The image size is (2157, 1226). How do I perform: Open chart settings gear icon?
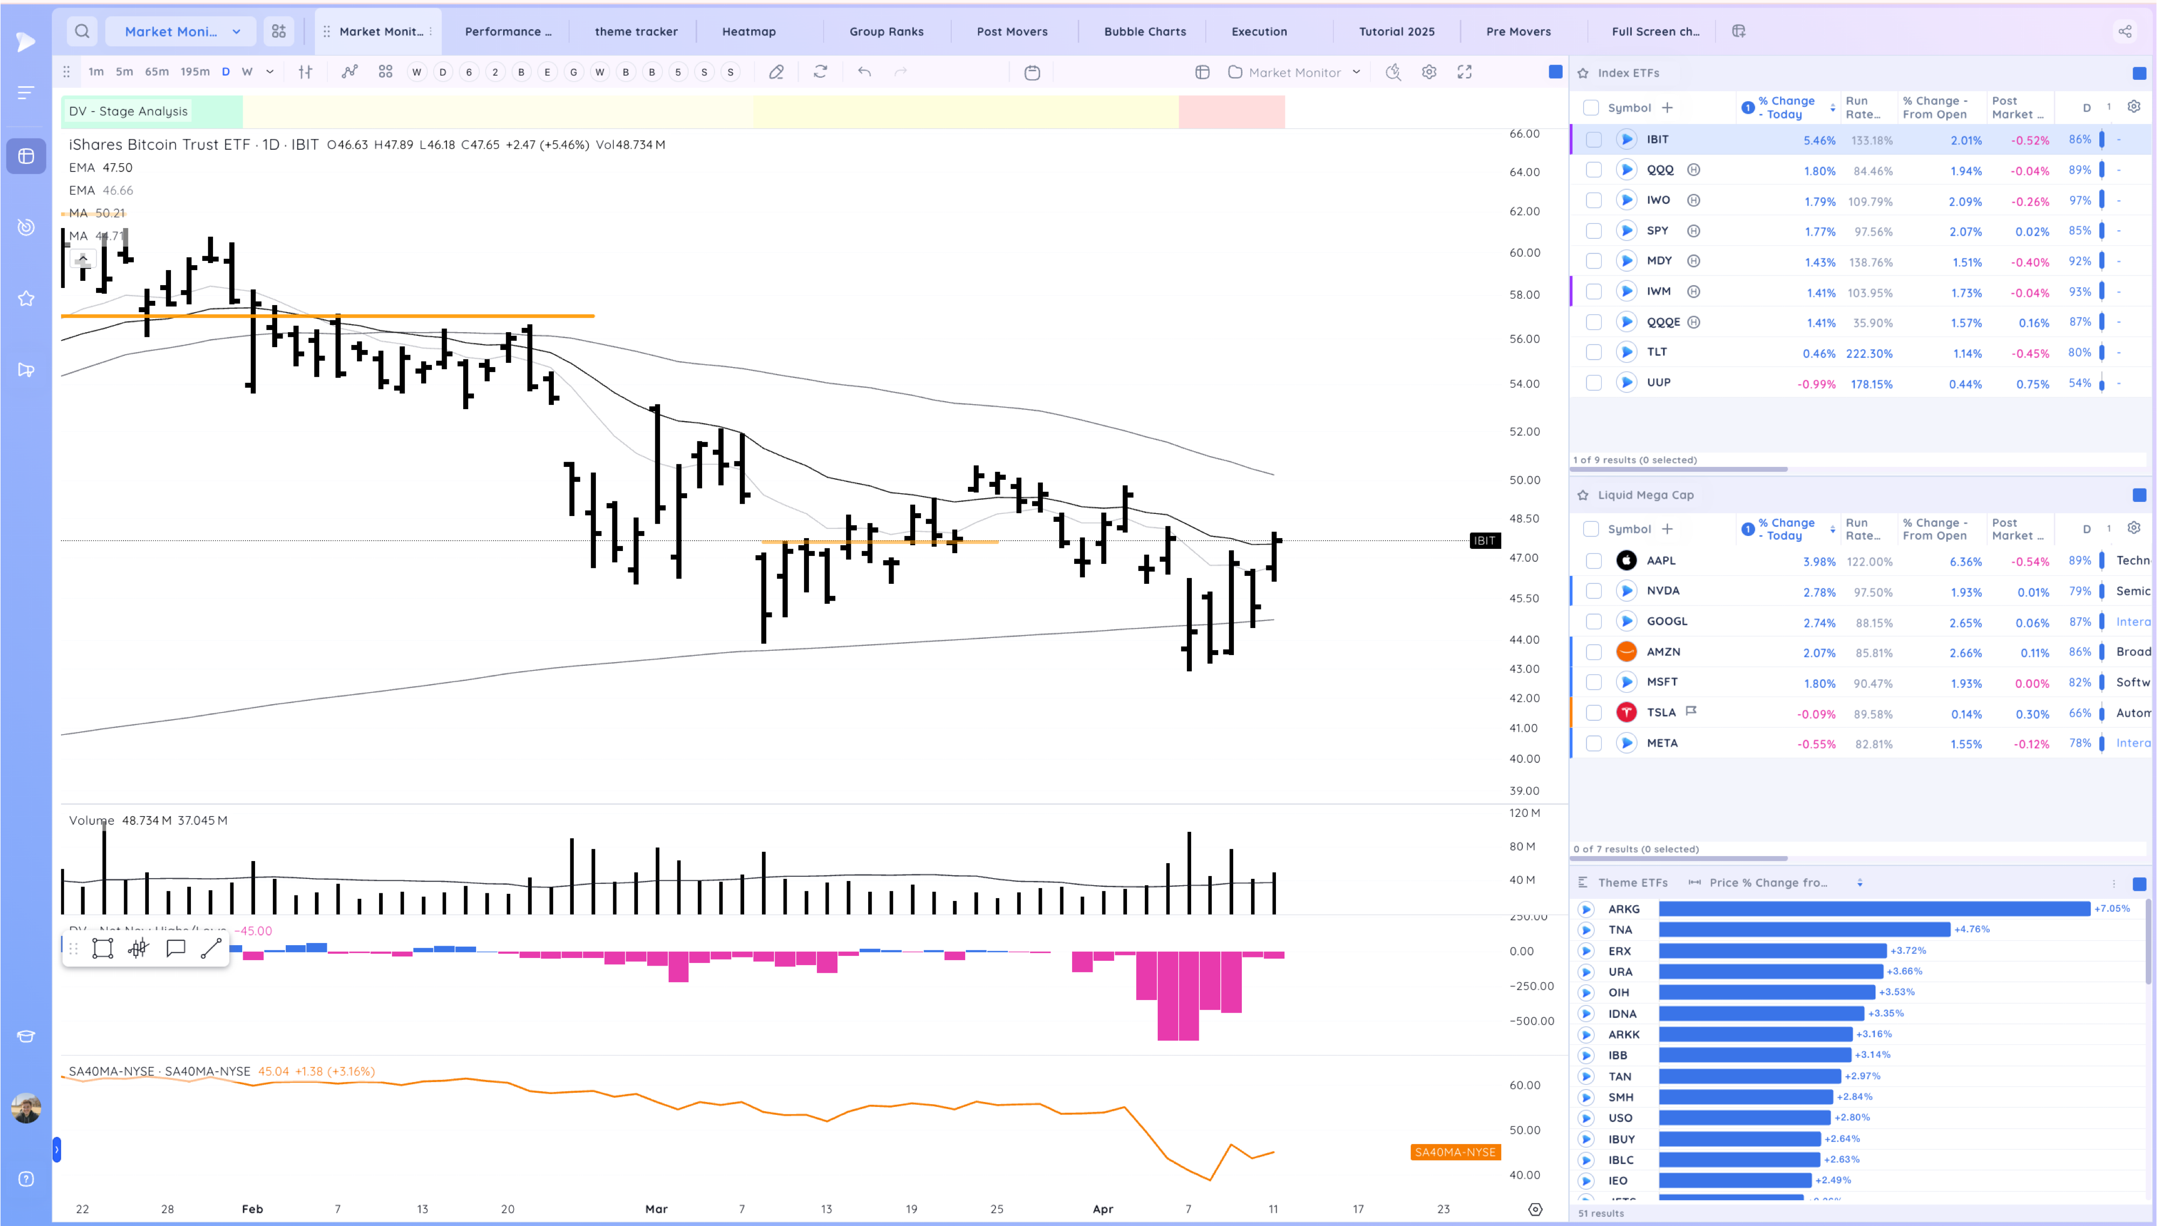point(1428,72)
